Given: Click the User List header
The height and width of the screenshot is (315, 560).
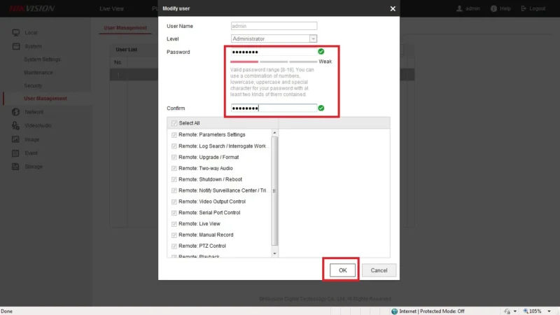Looking at the screenshot, I should 126,50.
